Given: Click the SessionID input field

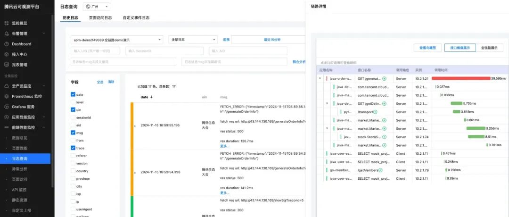Looking at the screenshot, I should [x=164, y=51].
